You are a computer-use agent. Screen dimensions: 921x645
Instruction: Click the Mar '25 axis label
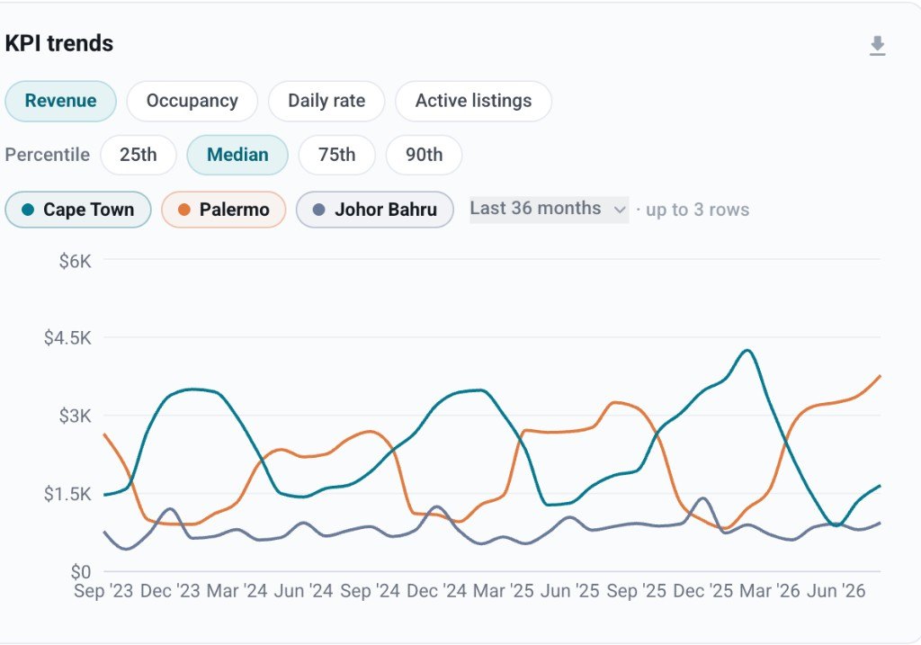pyautogui.click(x=504, y=591)
